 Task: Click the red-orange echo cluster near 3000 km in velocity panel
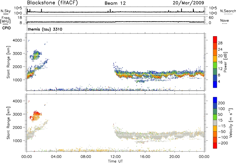pos(36,116)
